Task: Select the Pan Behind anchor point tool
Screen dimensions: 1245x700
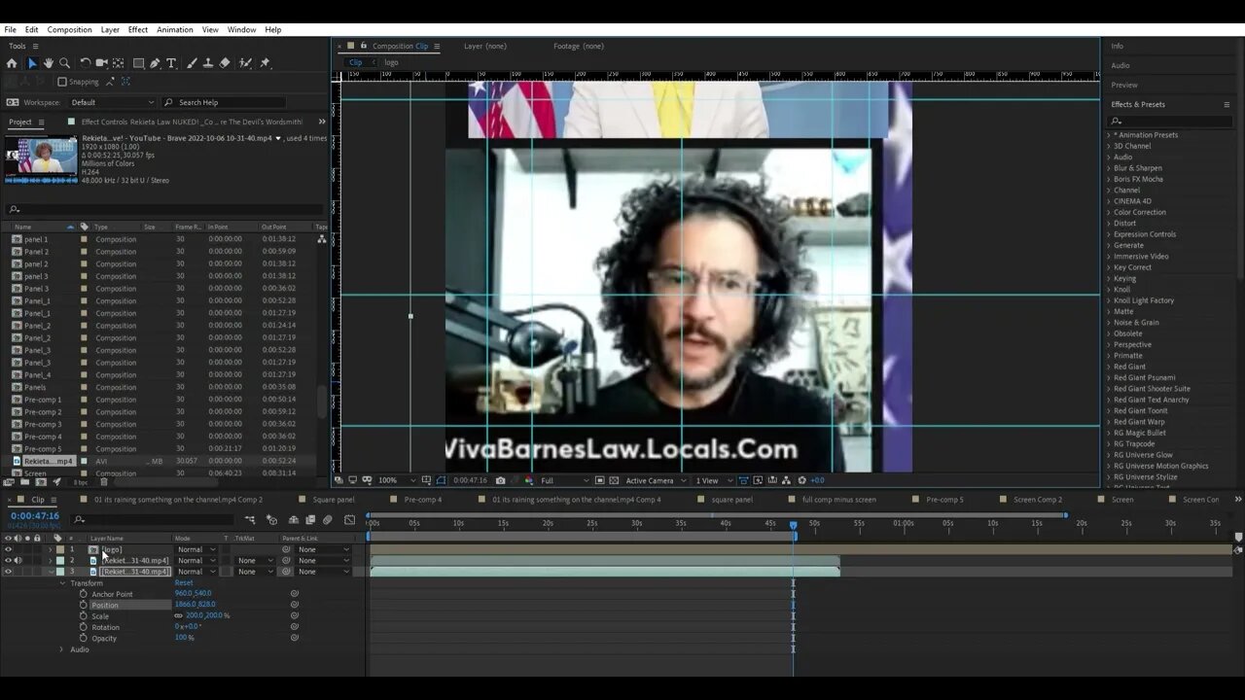Action: pyautogui.click(x=118, y=63)
